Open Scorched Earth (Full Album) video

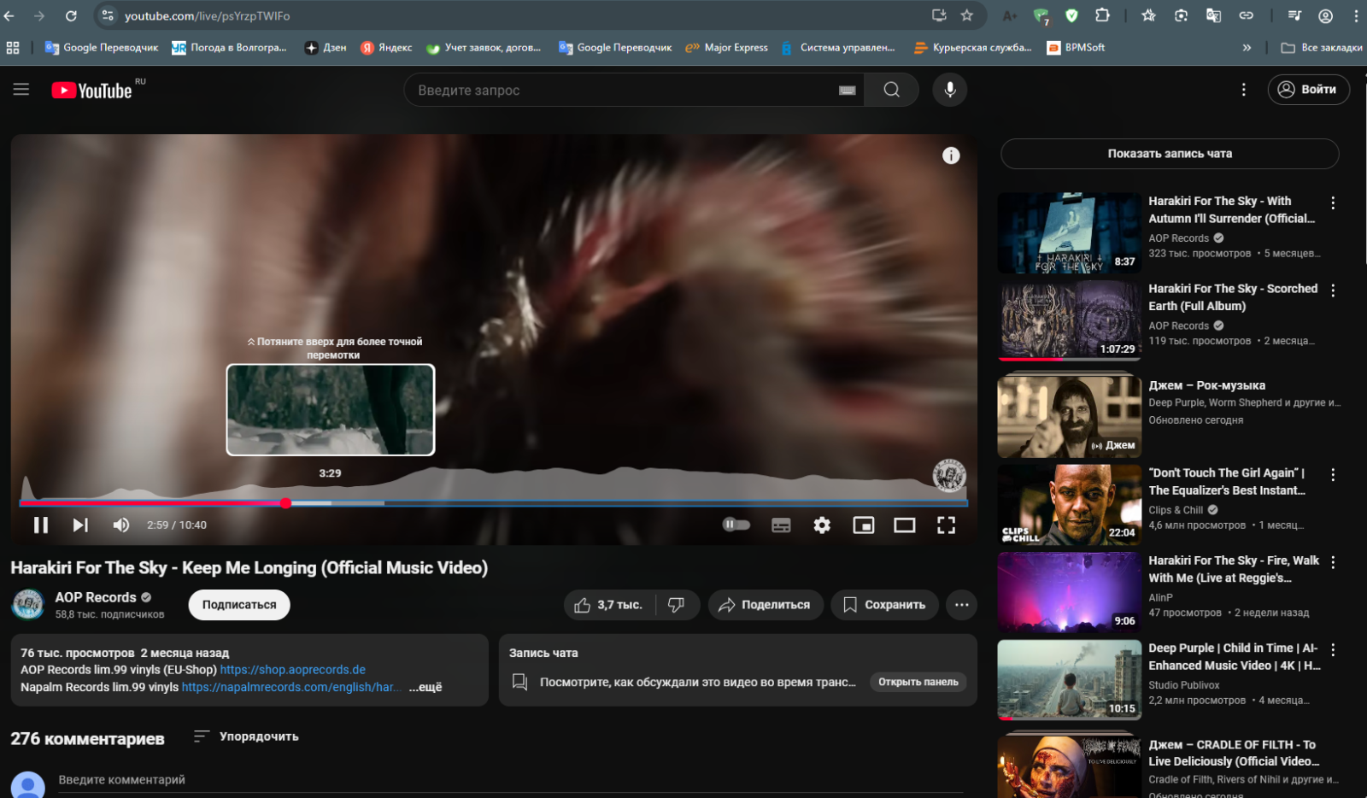click(x=1070, y=320)
